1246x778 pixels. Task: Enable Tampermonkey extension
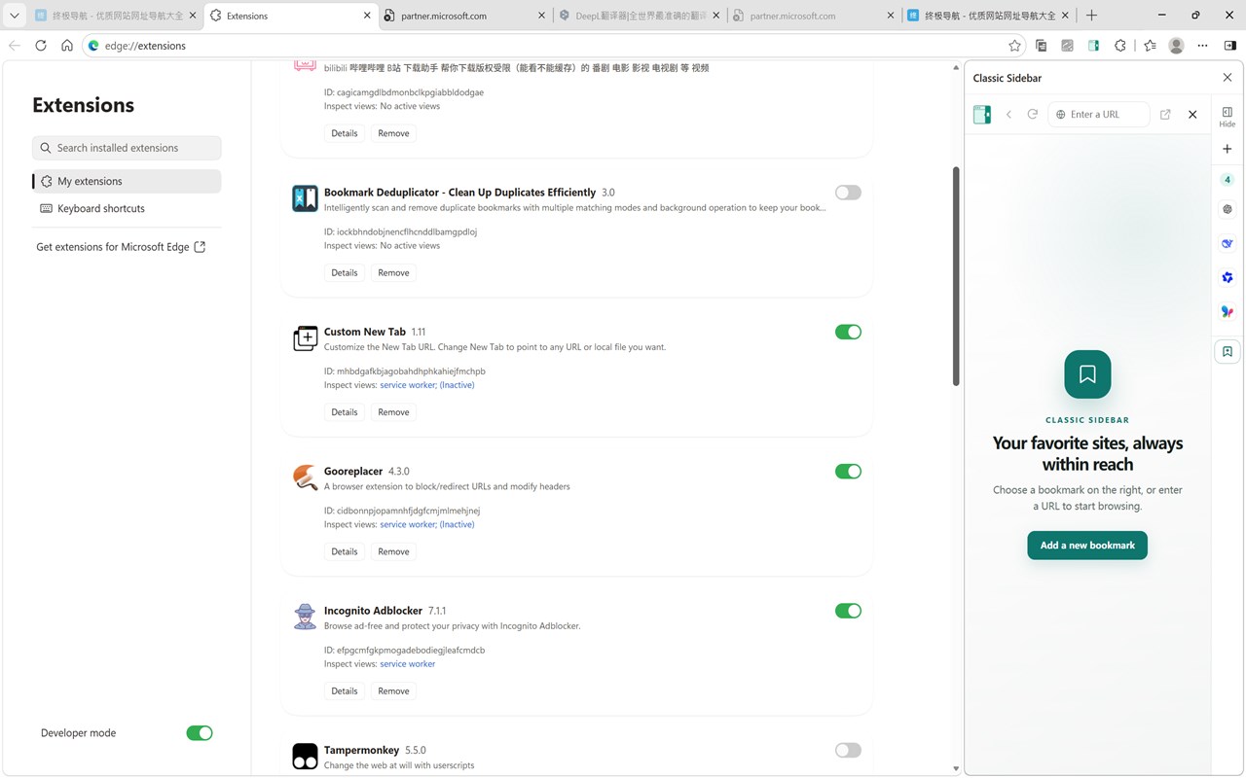tap(848, 750)
